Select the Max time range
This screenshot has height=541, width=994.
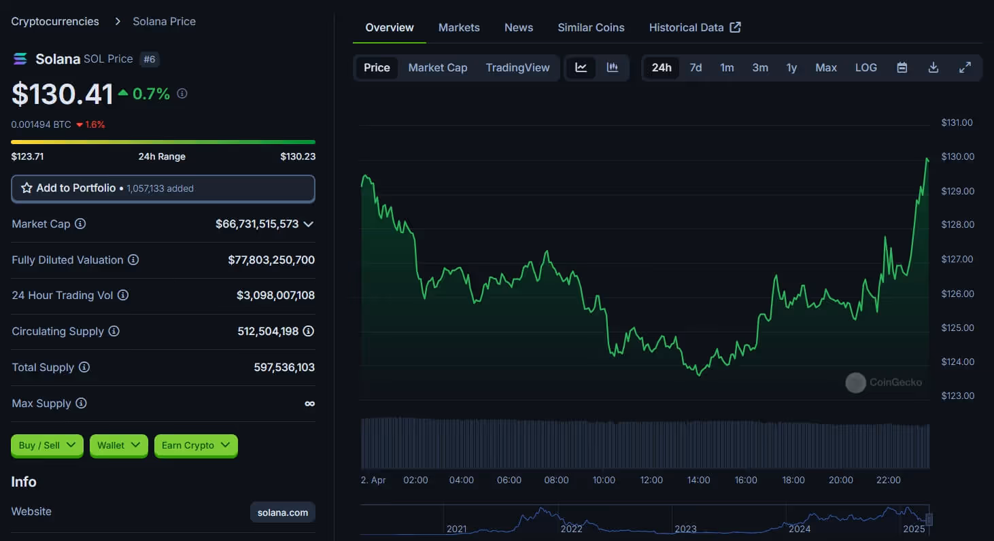(826, 67)
